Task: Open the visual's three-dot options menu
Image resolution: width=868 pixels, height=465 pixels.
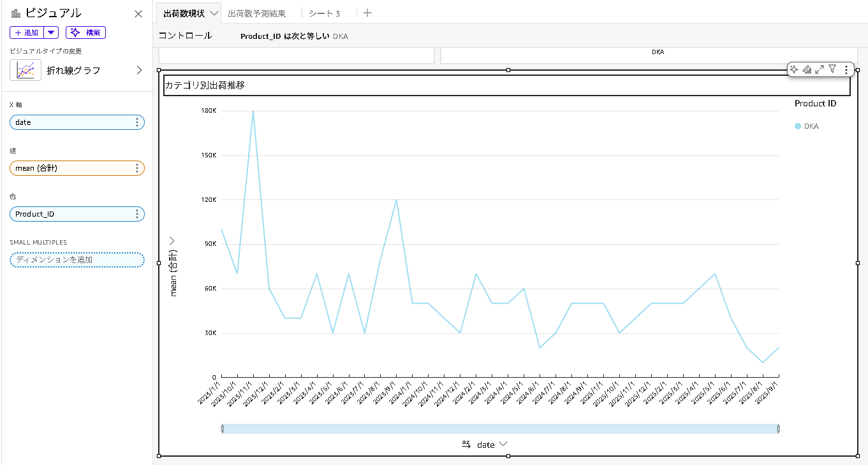Action: (x=846, y=70)
